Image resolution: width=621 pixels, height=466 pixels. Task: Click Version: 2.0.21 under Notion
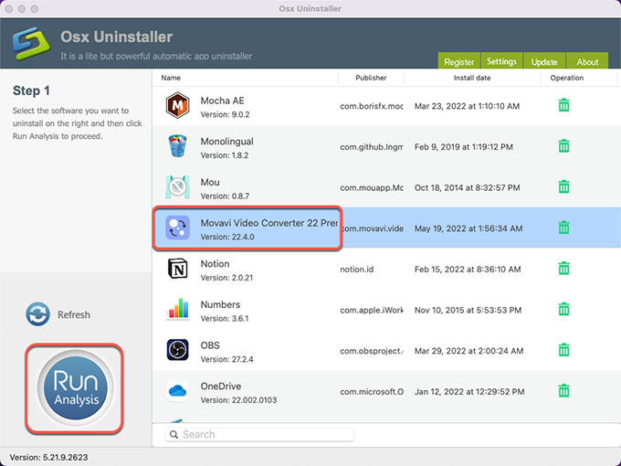click(226, 278)
